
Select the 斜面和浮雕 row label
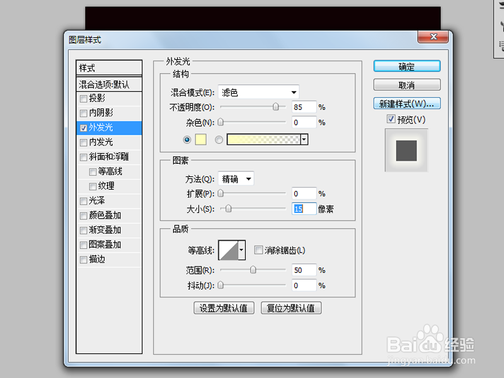(109, 157)
